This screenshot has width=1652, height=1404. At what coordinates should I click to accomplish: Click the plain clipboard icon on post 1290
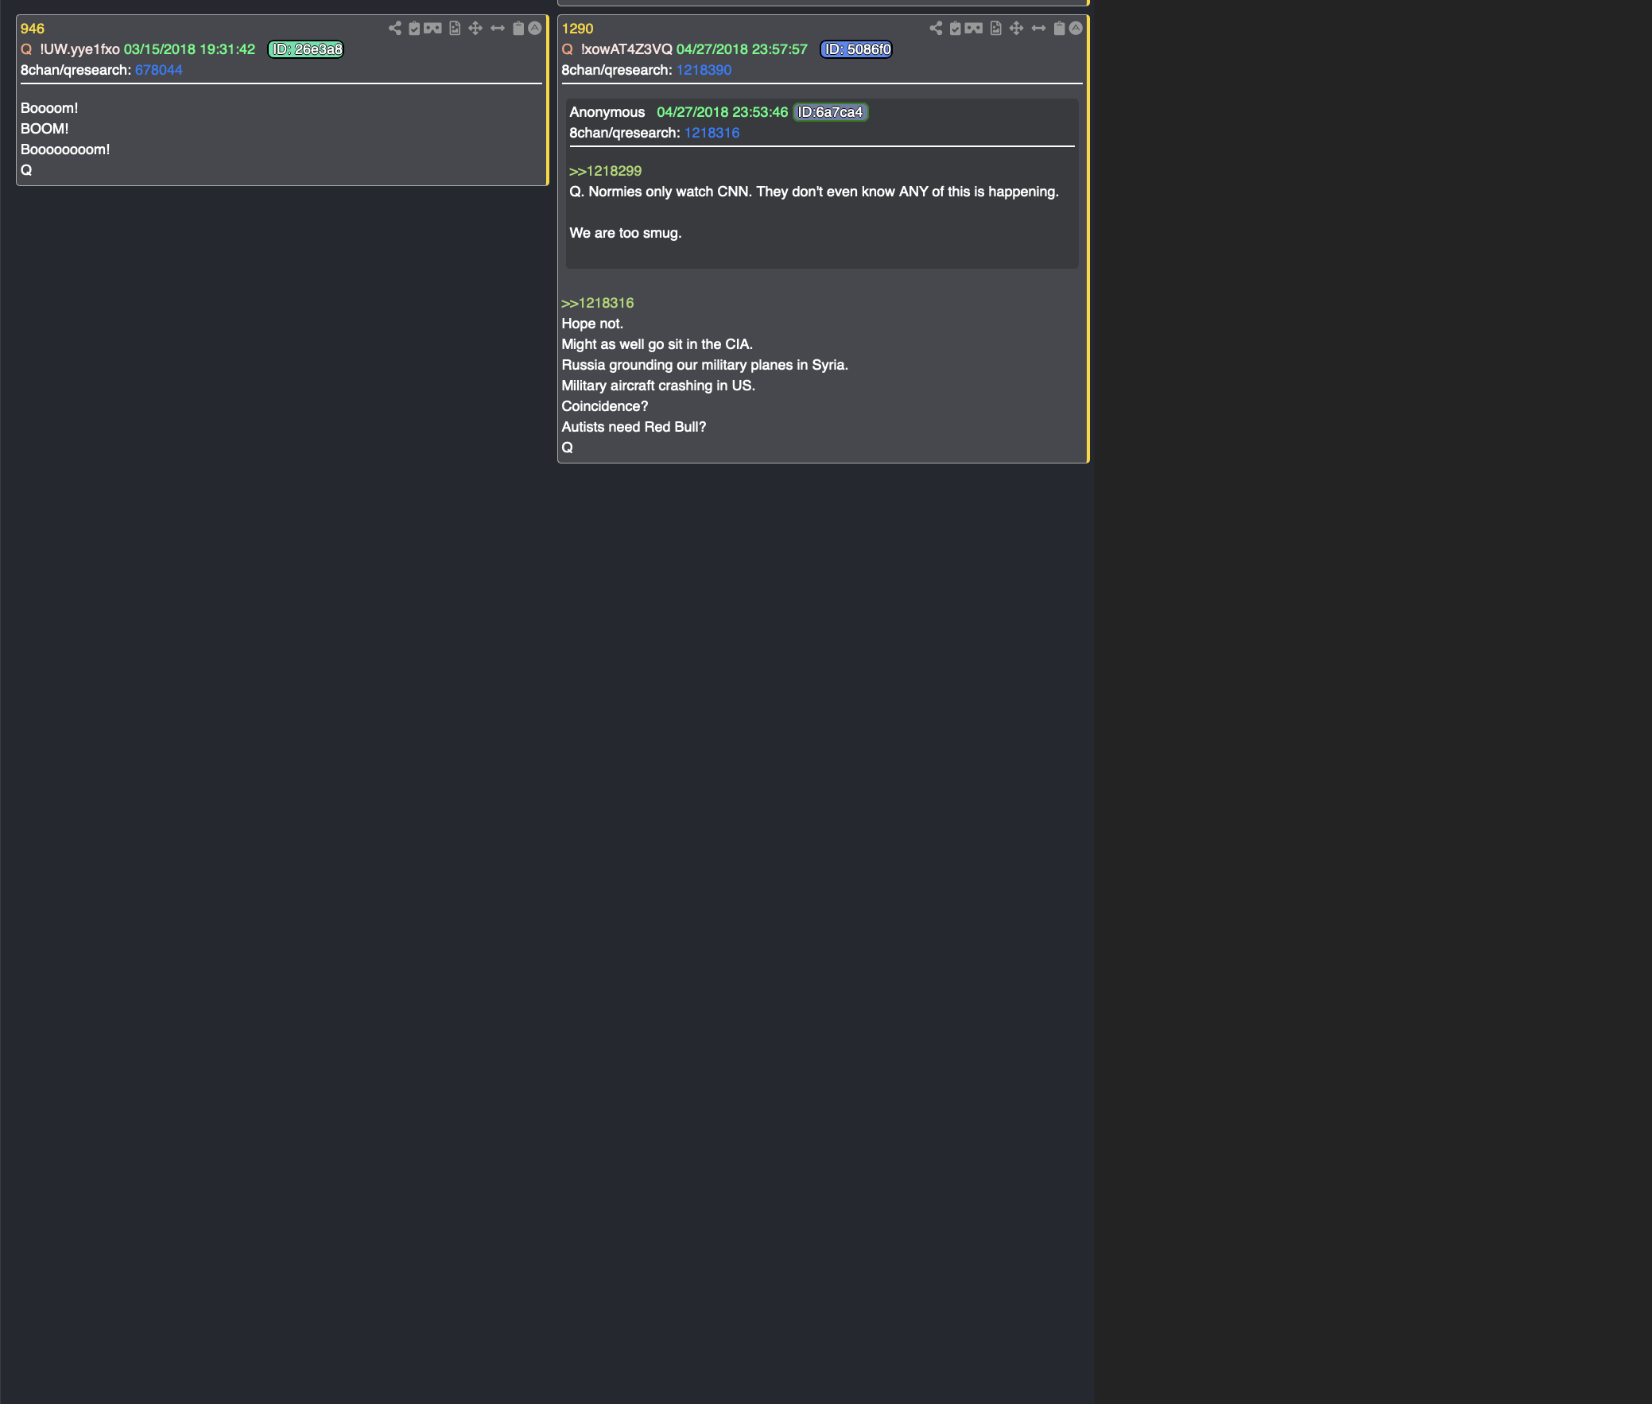(1059, 29)
